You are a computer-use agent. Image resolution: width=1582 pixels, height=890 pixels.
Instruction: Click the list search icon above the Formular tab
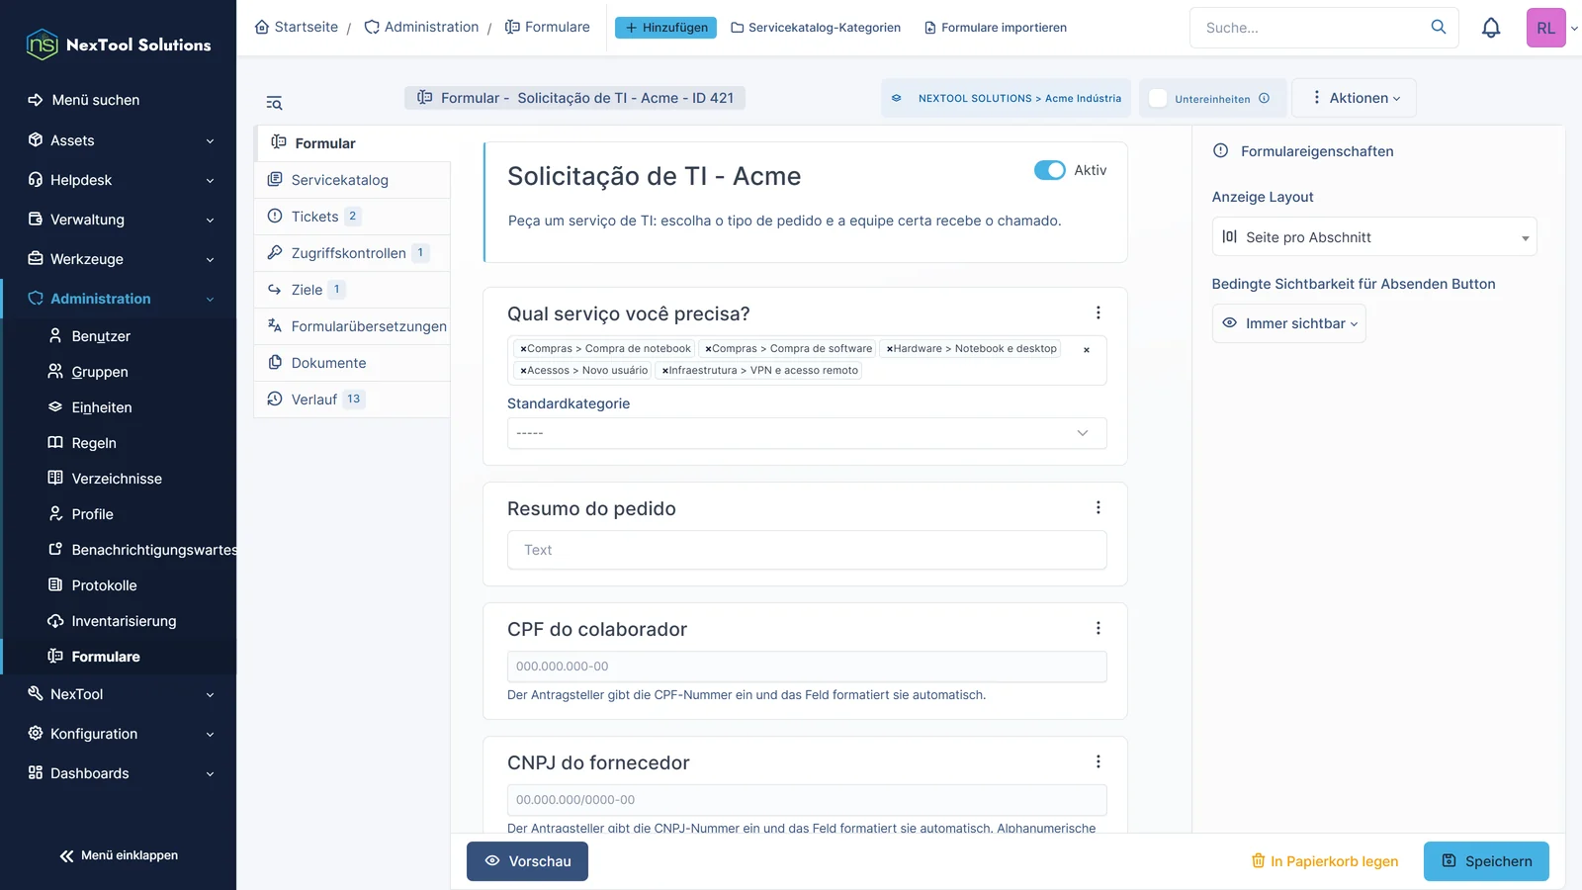click(274, 103)
